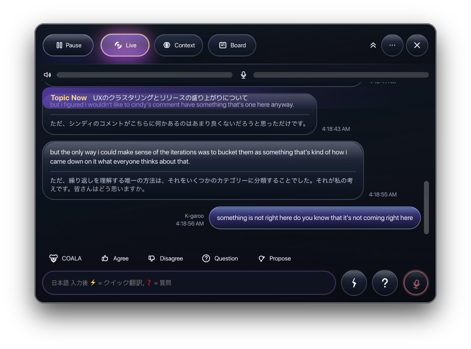Click the Disagree thumbs-down icon
Image resolution: width=471 pixels, height=349 pixels.
pyautogui.click(x=152, y=258)
